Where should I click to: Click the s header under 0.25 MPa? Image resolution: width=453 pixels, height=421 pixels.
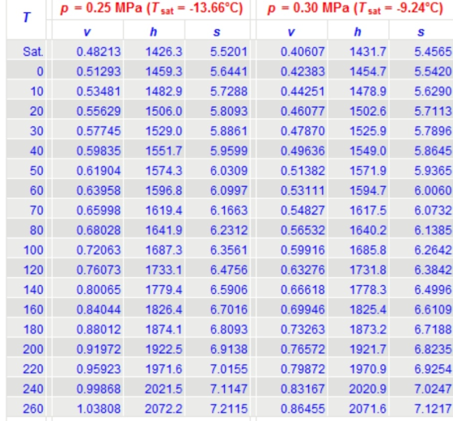point(217,32)
